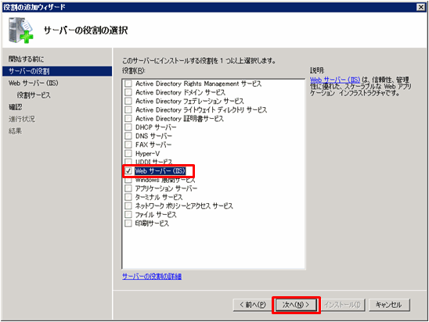Check Active Directory ドメイン サービス checkbox
The image size is (429, 322).
point(128,92)
